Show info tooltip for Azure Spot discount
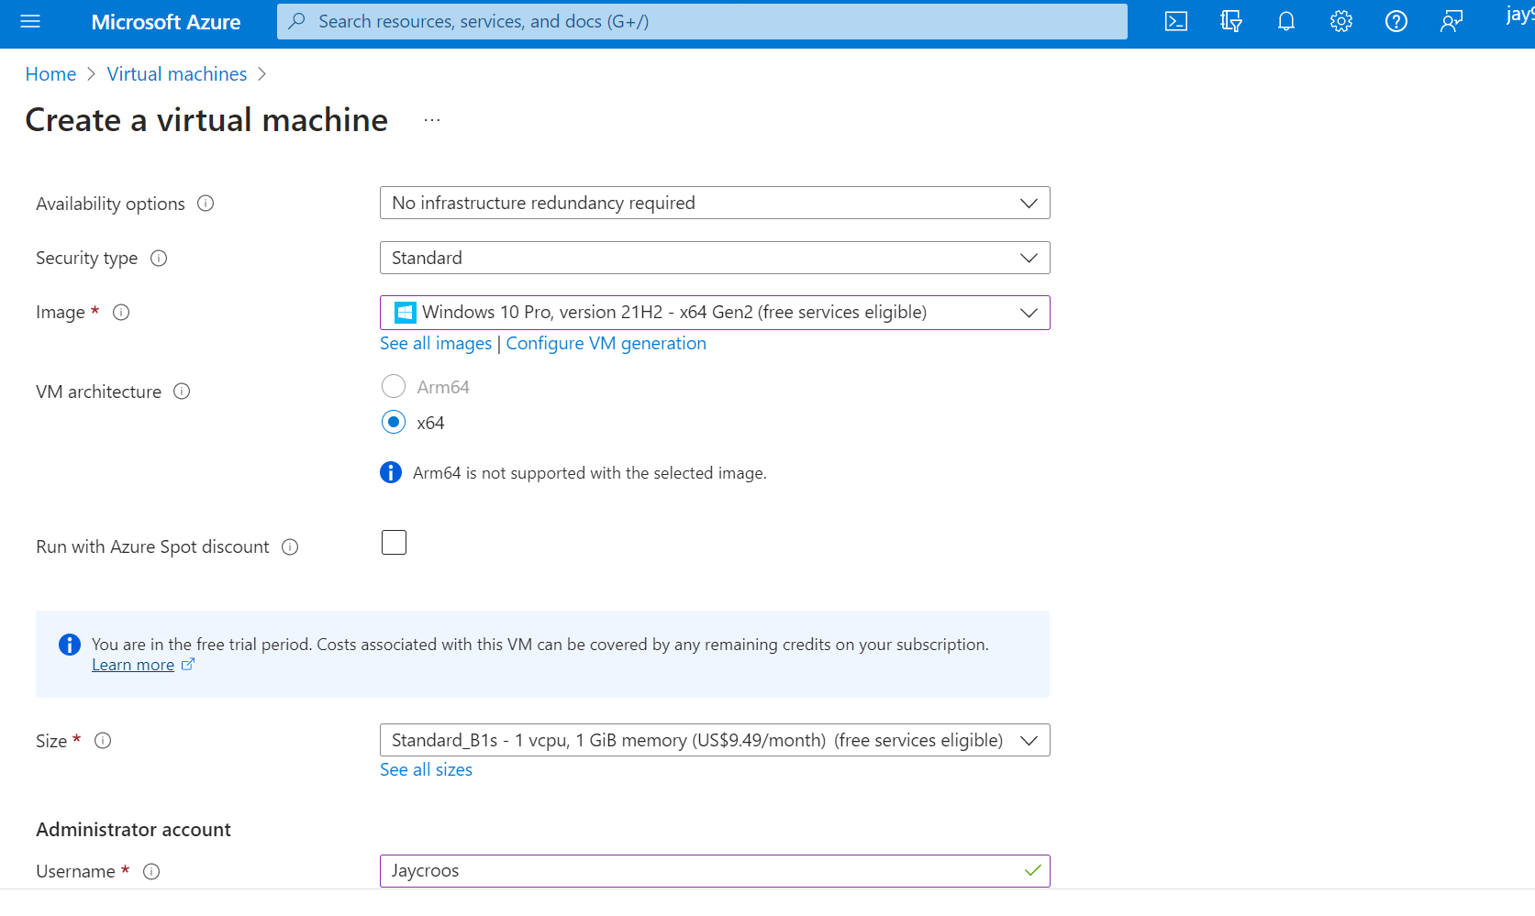 [x=290, y=547]
